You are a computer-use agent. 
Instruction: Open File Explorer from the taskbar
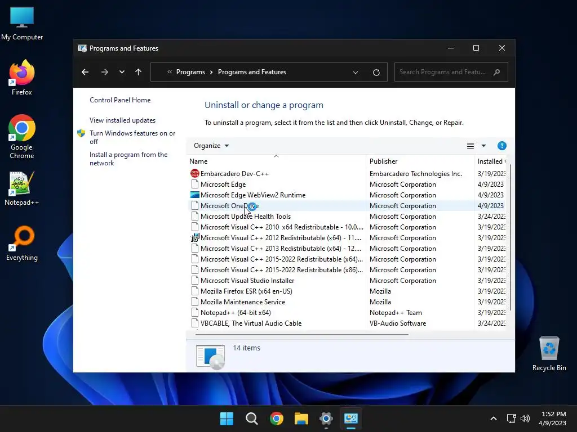point(301,418)
